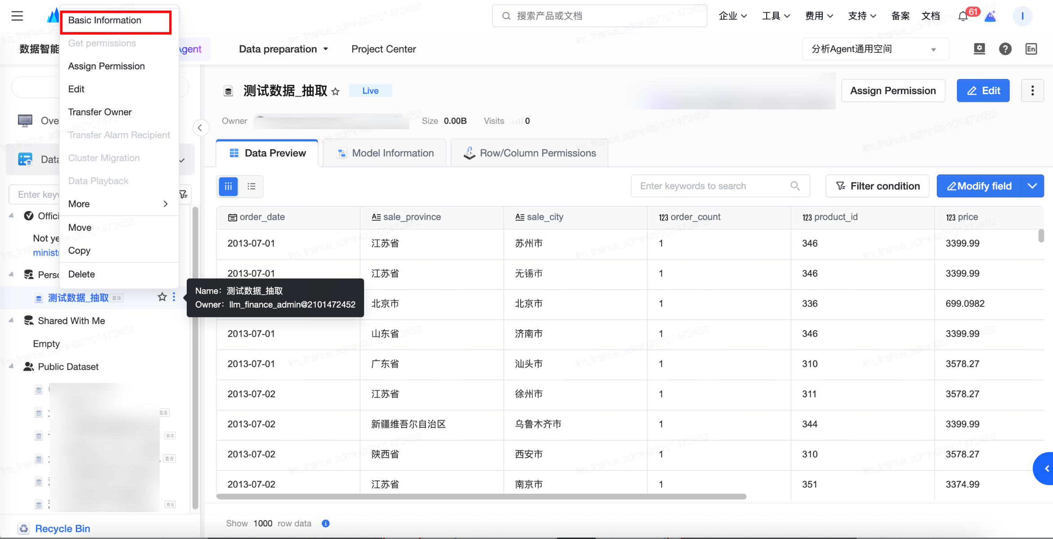This screenshot has width=1053, height=539.
Task: Switch to list view mode
Action: [x=251, y=186]
